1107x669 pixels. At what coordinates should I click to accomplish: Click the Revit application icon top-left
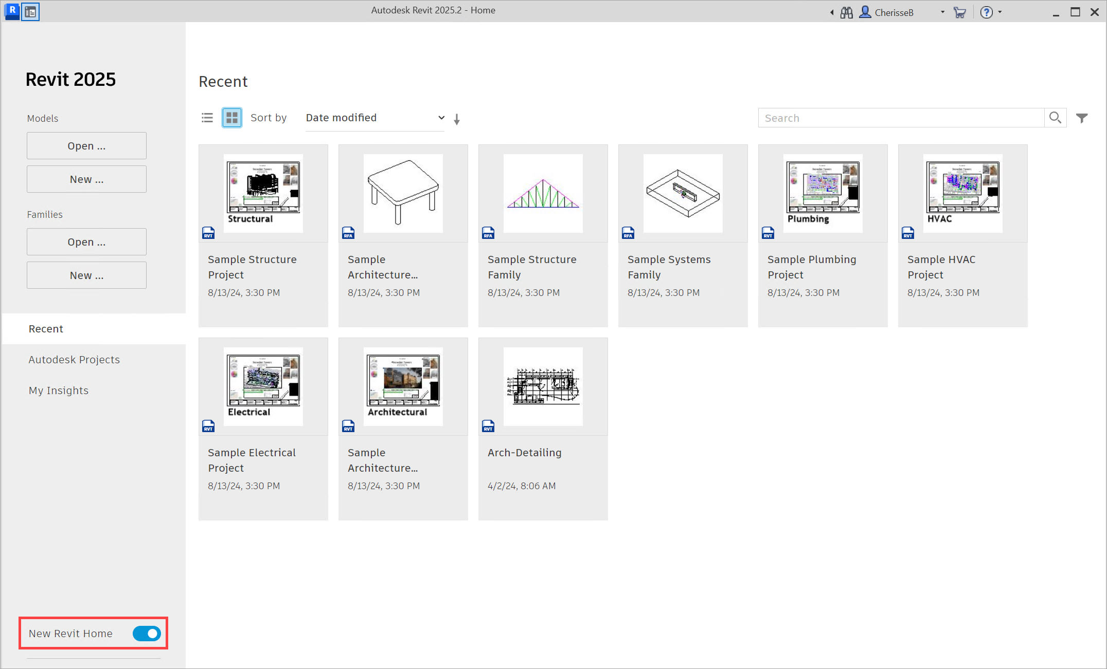point(11,11)
